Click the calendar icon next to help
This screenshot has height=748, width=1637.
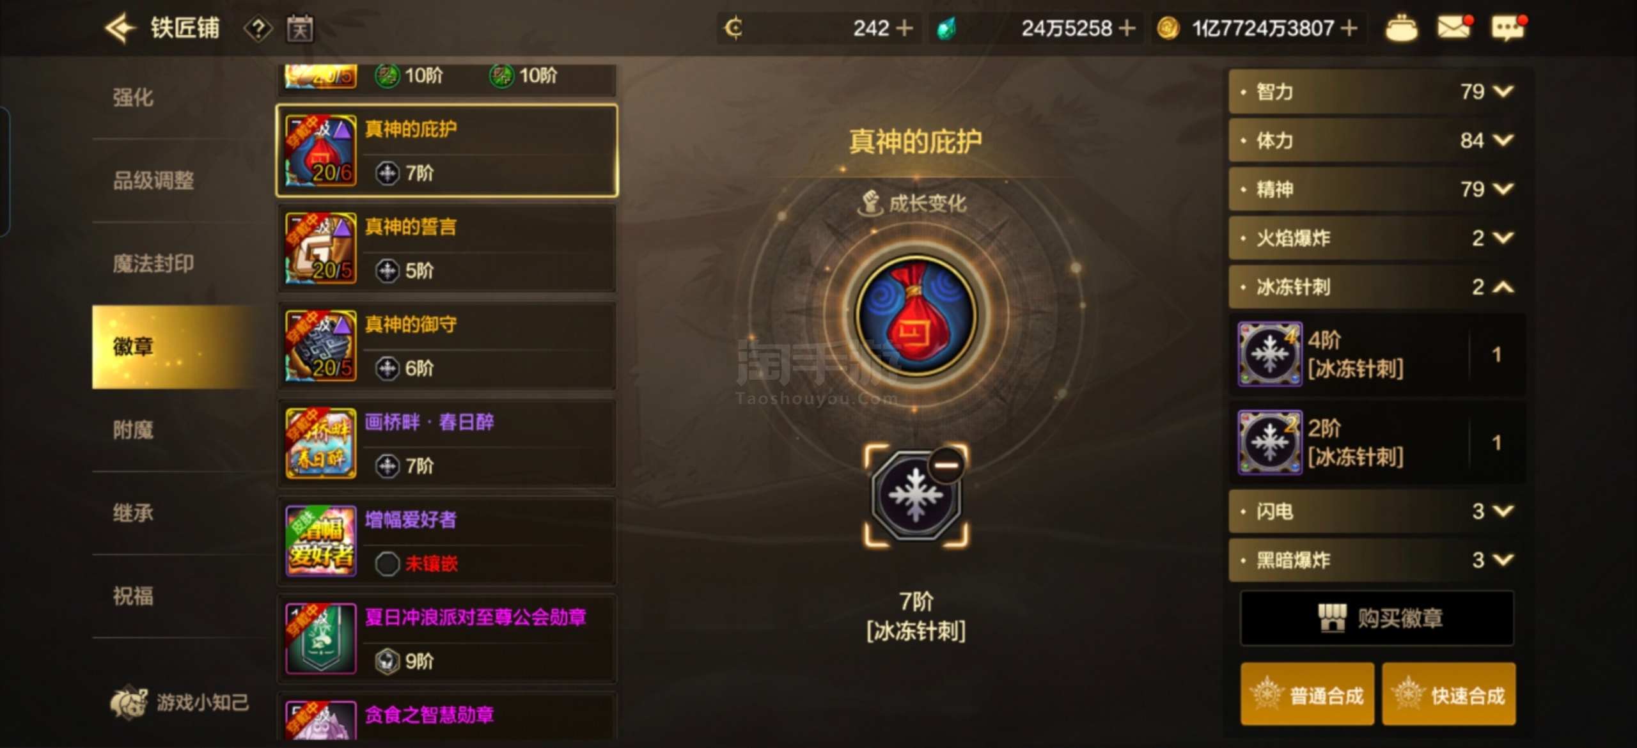299,29
